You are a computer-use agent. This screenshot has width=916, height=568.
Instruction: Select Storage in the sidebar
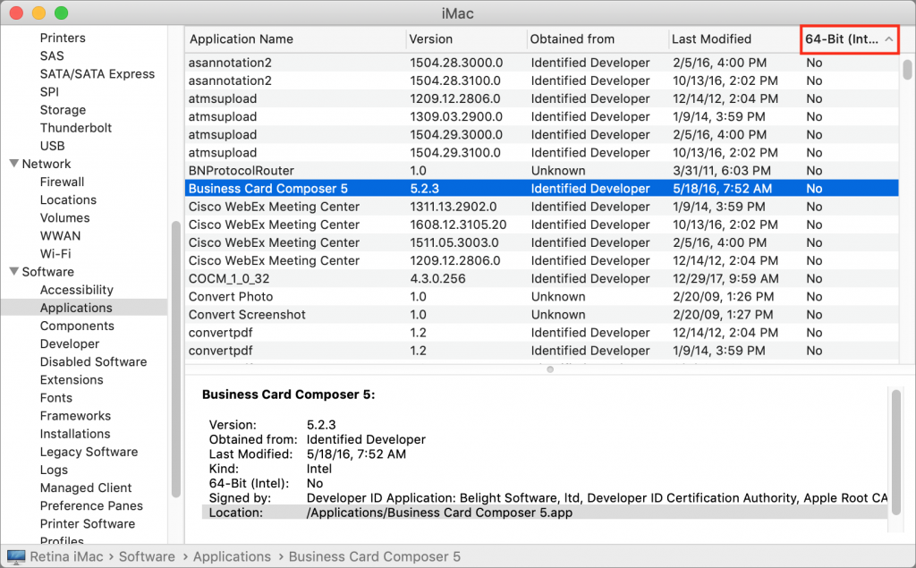coord(63,110)
